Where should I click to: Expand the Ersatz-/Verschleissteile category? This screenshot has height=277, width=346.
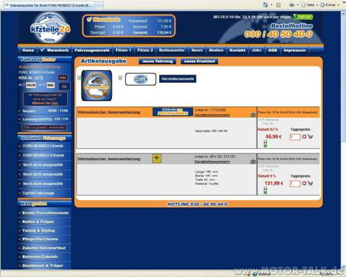(45, 213)
